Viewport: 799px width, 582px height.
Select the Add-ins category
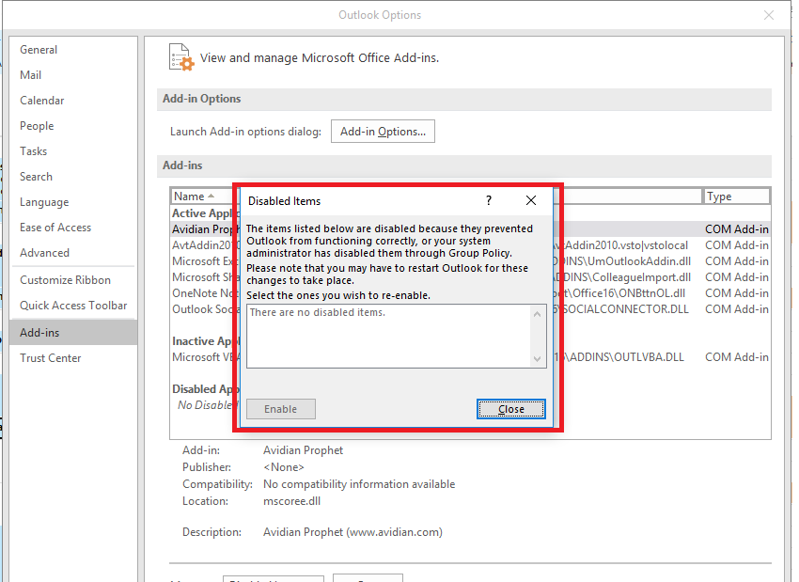pyautogui.click(x=73, y=333)
